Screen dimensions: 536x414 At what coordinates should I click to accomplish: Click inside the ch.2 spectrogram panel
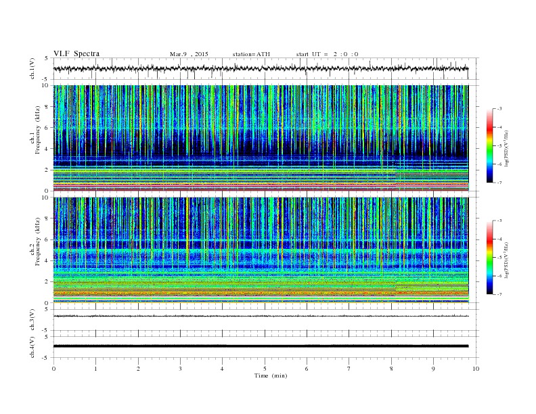261,250
